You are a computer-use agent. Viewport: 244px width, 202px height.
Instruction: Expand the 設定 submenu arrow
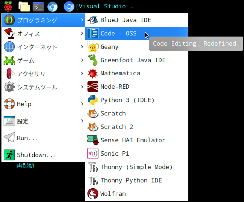click(82, 121)
